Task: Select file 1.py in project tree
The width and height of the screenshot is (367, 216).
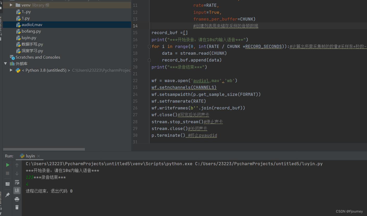Action: tap(26, 18)
